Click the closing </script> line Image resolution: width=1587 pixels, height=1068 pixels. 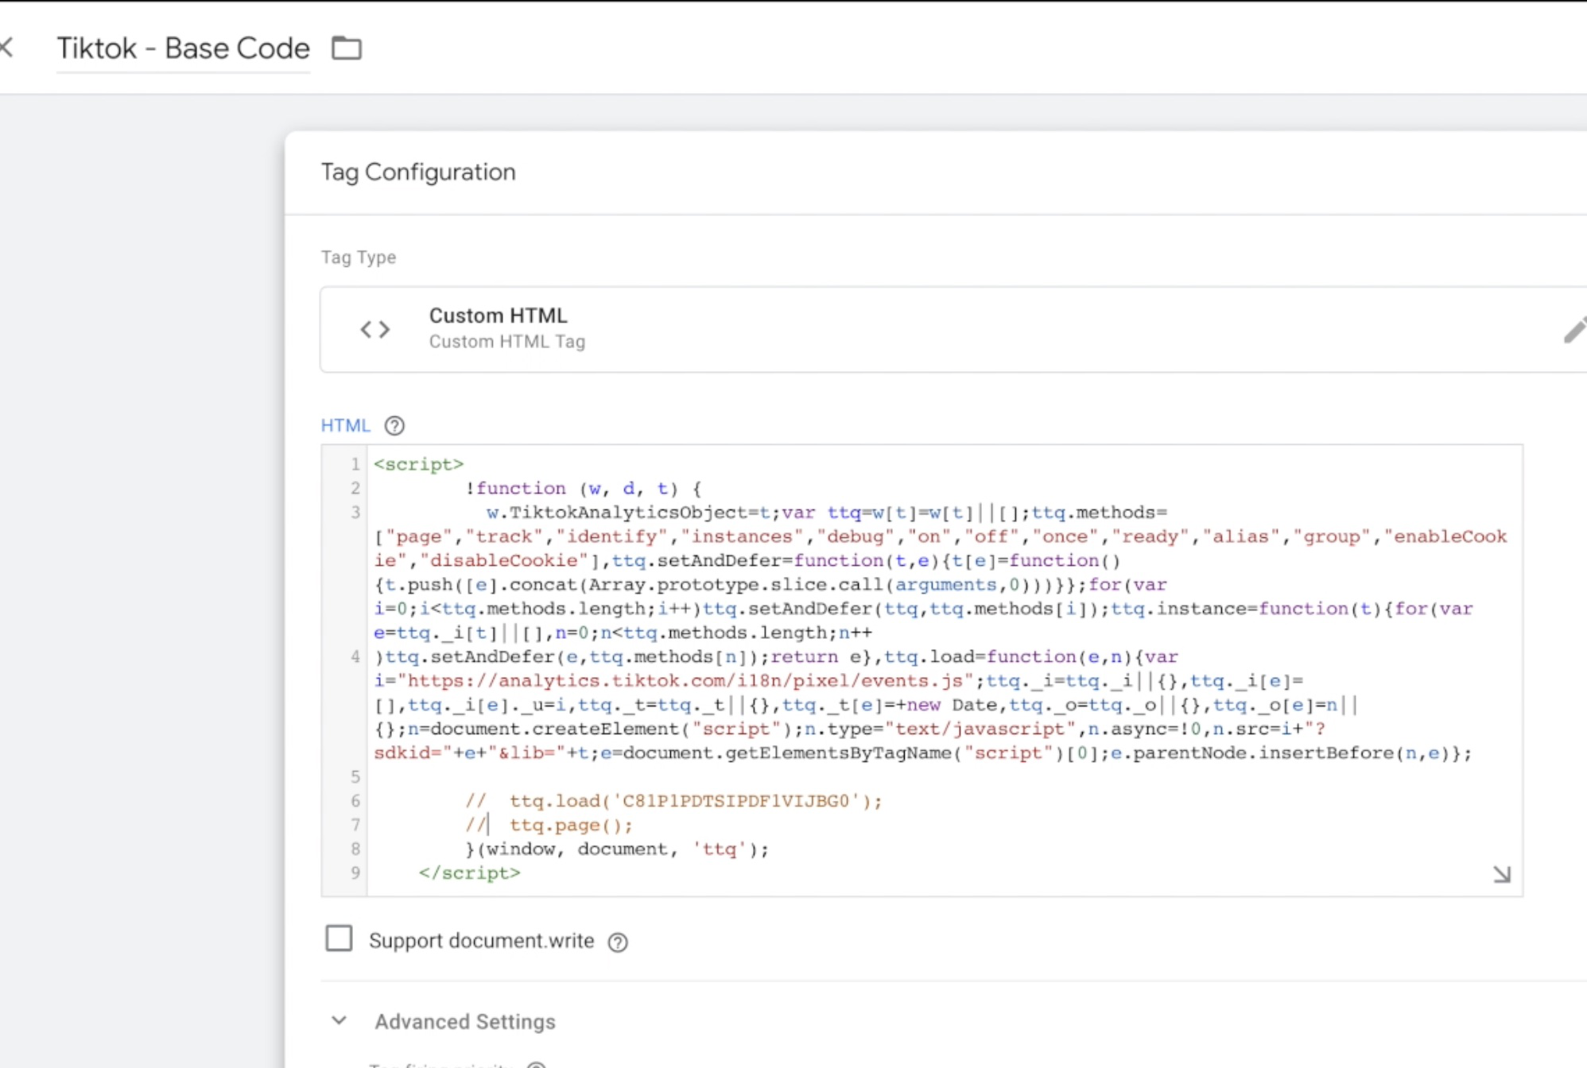[469, 873]
